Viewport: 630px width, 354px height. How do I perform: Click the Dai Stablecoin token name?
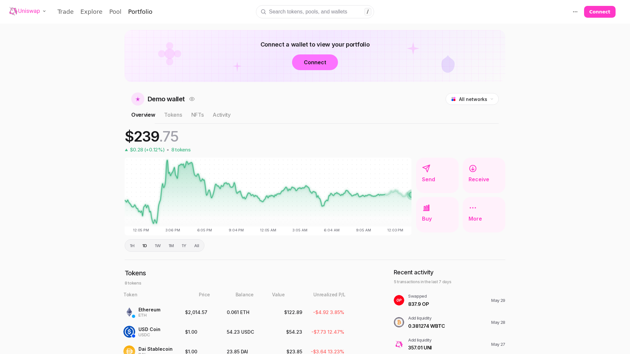click(x=156, y=349)
